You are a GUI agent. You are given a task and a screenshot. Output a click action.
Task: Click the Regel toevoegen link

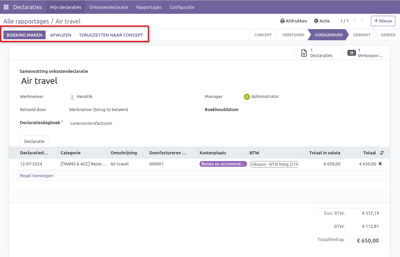(x=37, y=175)
